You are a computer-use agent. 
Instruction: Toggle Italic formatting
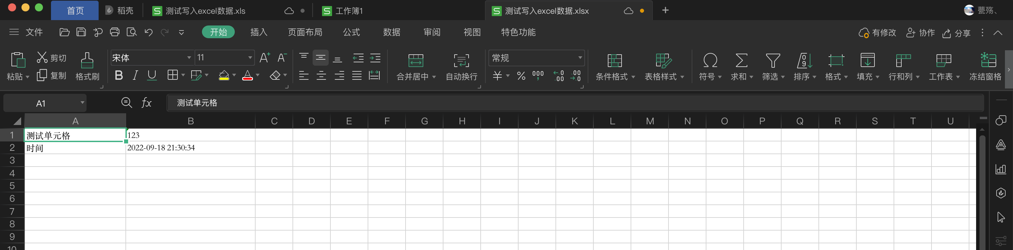point(135,75)
